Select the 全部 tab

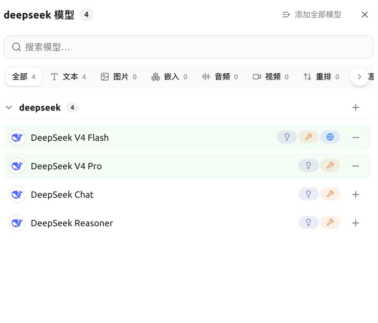point(24,77)
